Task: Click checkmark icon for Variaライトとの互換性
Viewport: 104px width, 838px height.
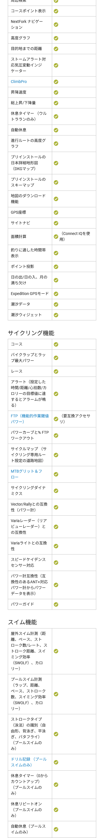Action: 56,546
